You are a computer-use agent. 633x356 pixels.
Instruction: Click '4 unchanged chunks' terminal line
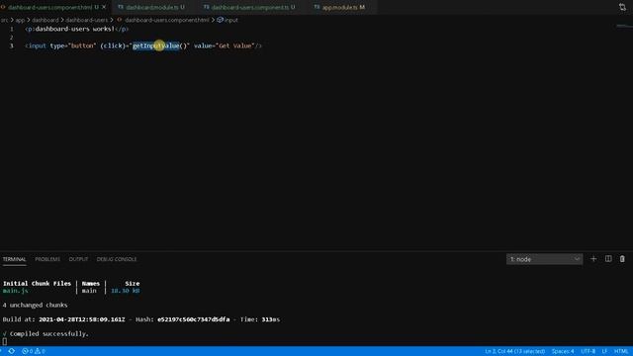point(36,306)
